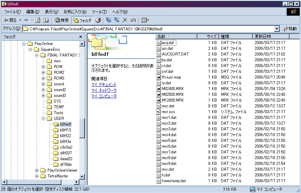Click the folder tree scroll right arrow
This screenshot has width=301, height=193.
77,182
